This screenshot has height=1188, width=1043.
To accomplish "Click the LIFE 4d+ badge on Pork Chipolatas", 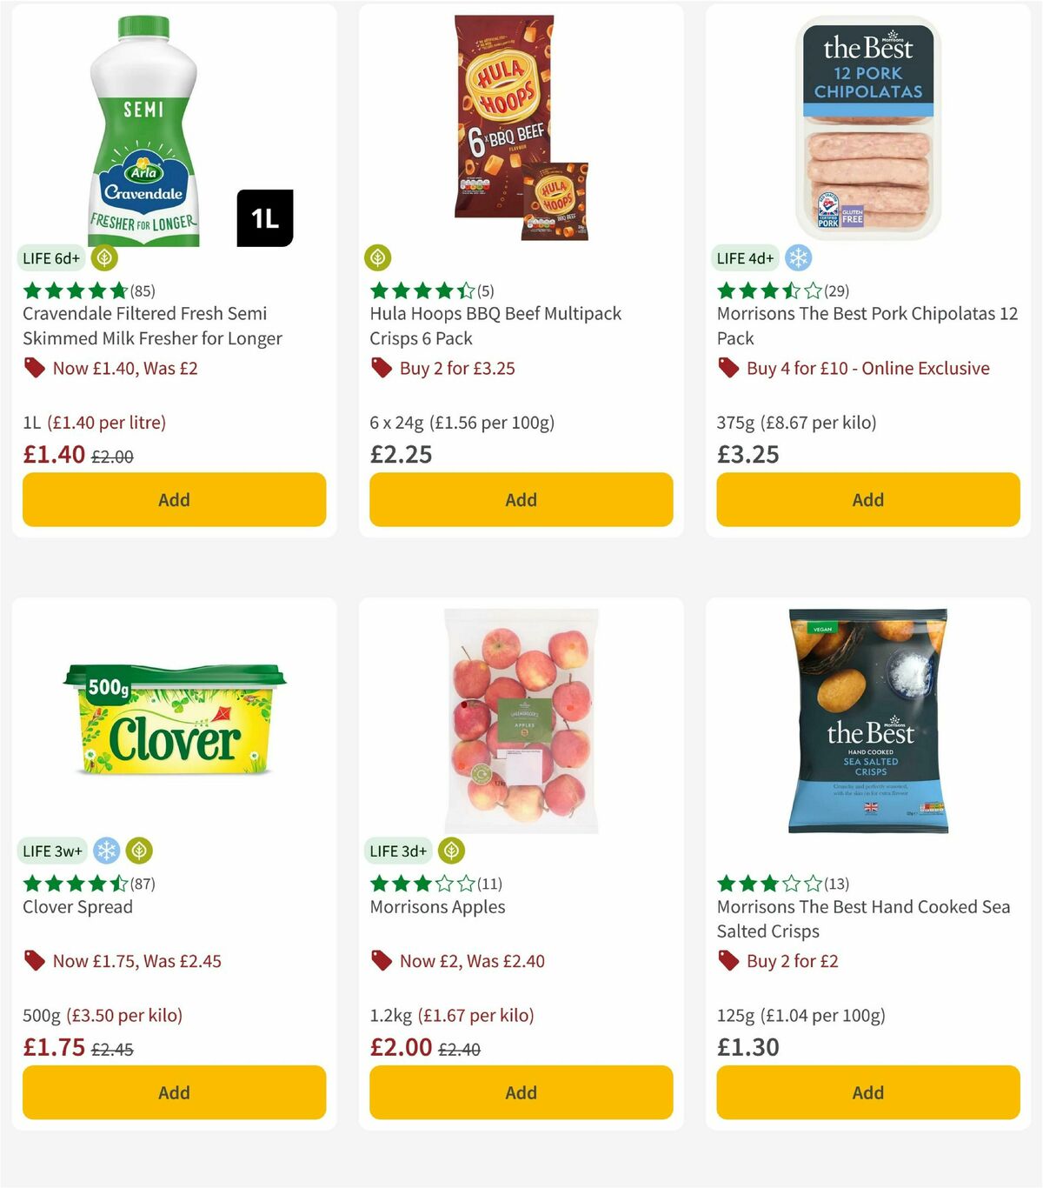I will coord(744,258).
